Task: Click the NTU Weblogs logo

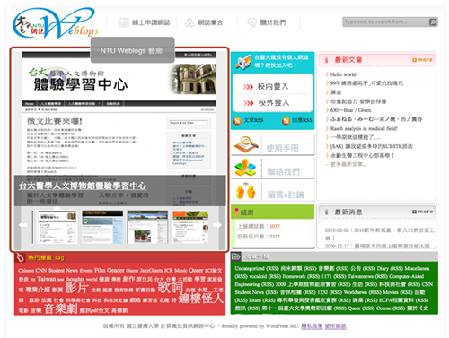Action: 56,23
